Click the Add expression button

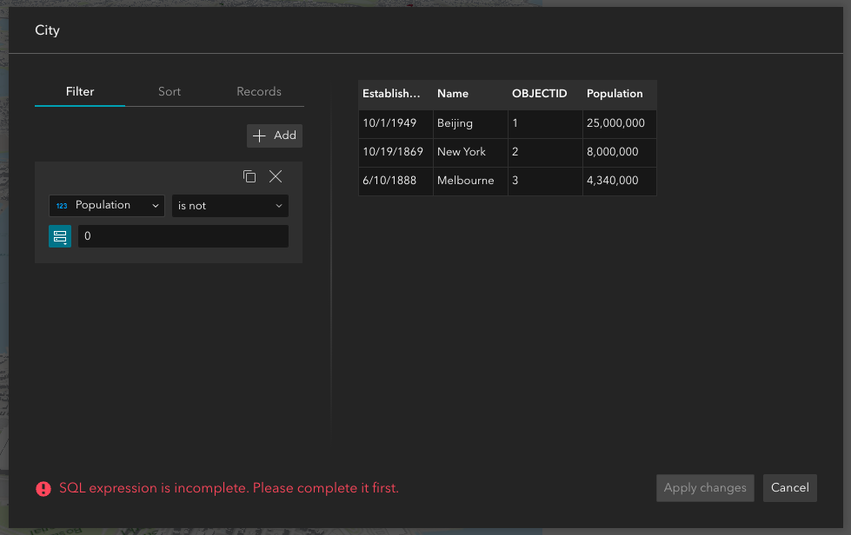click(274, 135)
